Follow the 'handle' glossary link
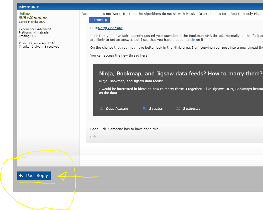Screen dimensions: 263x210 [190, 40]
